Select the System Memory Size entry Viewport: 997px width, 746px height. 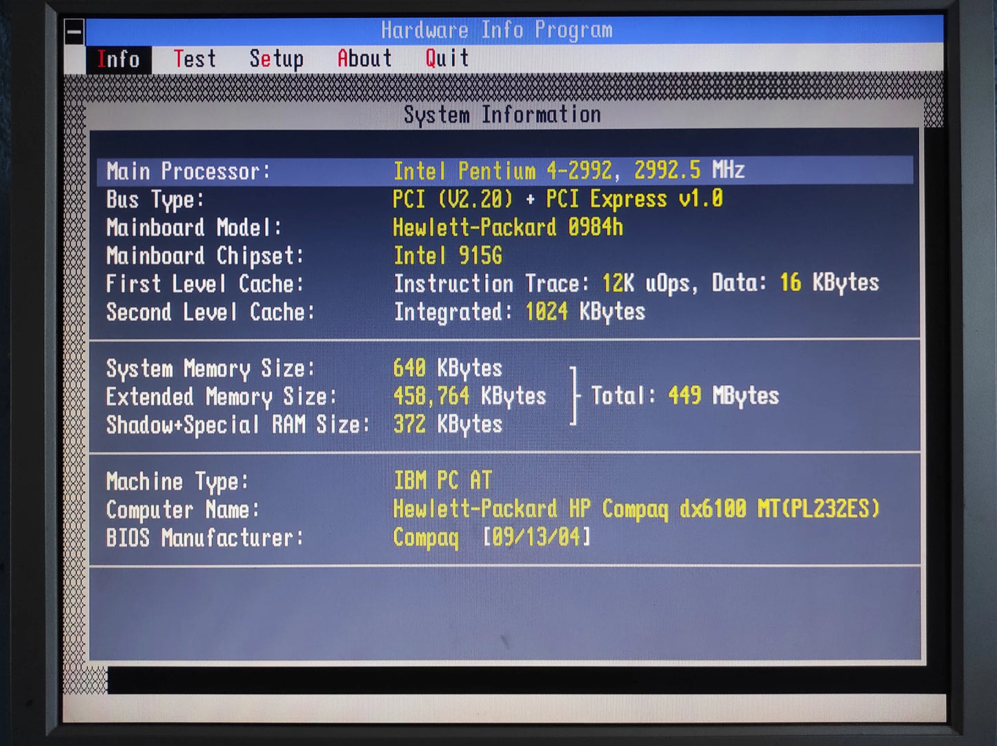[304, 368]
